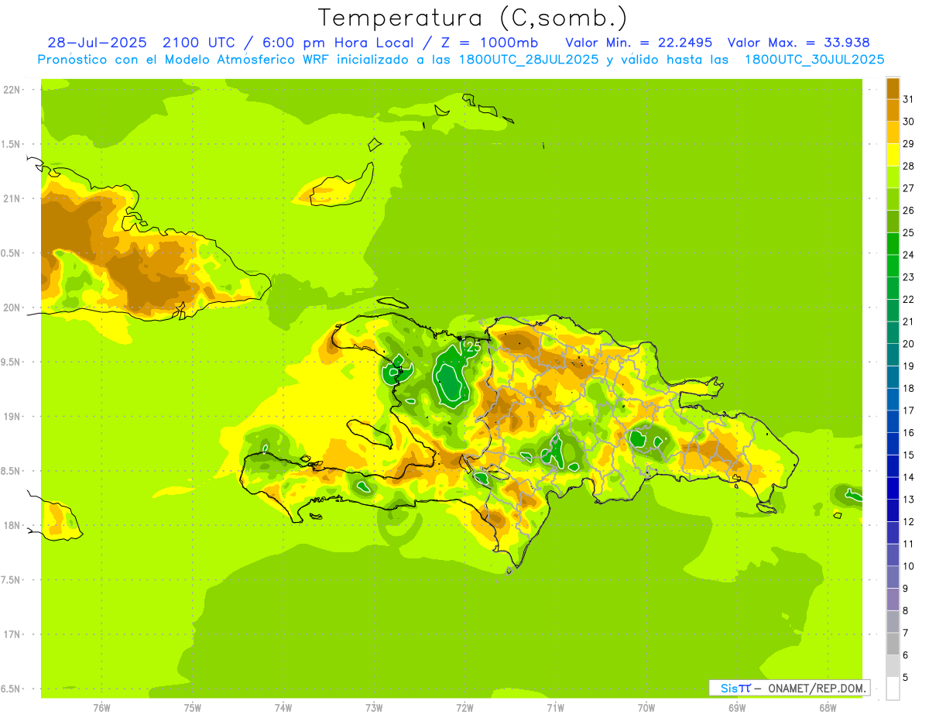The image size is (929, 718).
Task: Click the "1800UTC_30JUL2025" valid-until time
Action: (814, 60)
